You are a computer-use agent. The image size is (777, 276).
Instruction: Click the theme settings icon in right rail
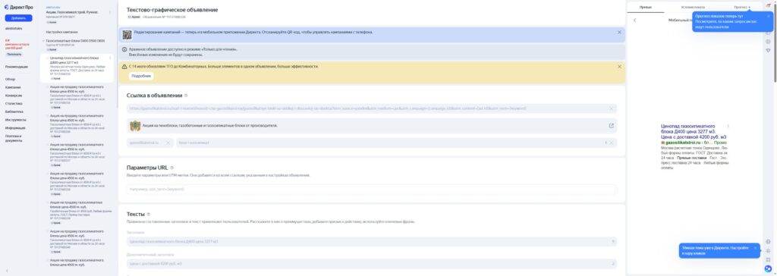tap(768, 251)
